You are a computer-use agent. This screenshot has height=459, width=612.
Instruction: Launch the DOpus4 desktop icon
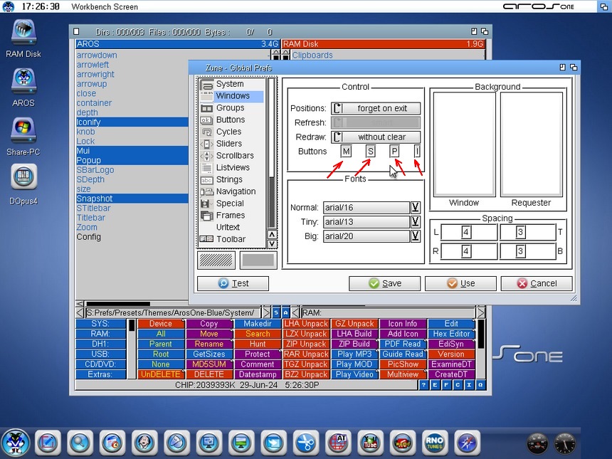tap(23, 176)
